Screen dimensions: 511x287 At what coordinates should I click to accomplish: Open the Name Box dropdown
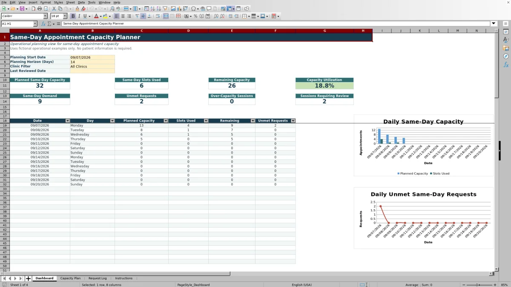(x=35, y=24)
